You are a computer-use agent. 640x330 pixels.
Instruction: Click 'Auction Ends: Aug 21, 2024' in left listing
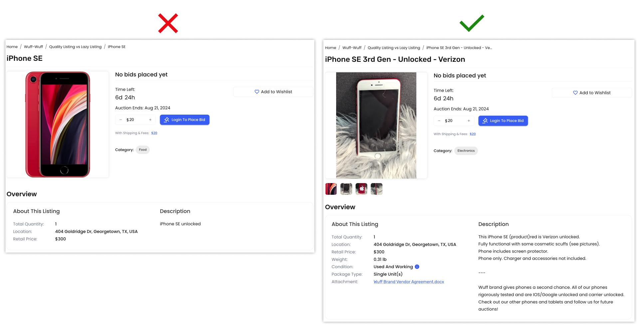(x=142, y=108)
